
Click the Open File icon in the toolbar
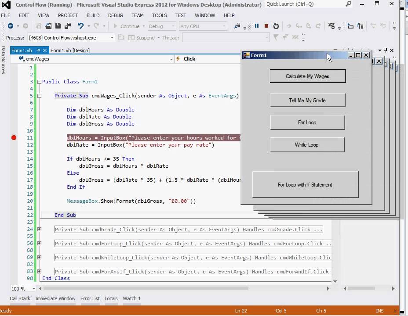click(x=48, y=26)
